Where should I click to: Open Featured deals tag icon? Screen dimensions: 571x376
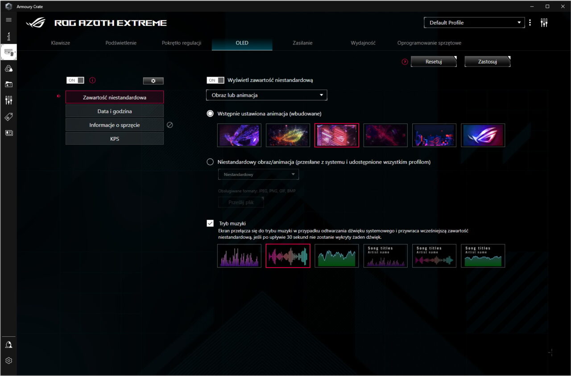coord(8,117)
